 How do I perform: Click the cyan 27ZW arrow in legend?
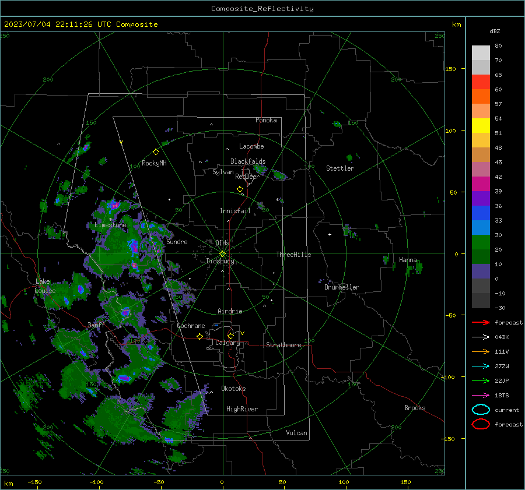tap(481, 366)
